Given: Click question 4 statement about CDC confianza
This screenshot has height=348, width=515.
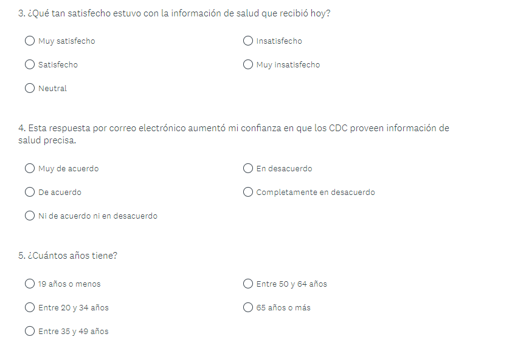Looking at the screenshot, I should [233, 129].
